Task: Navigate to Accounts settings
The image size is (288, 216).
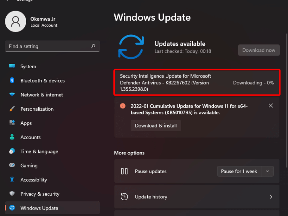Action: (x=52, y=137)
